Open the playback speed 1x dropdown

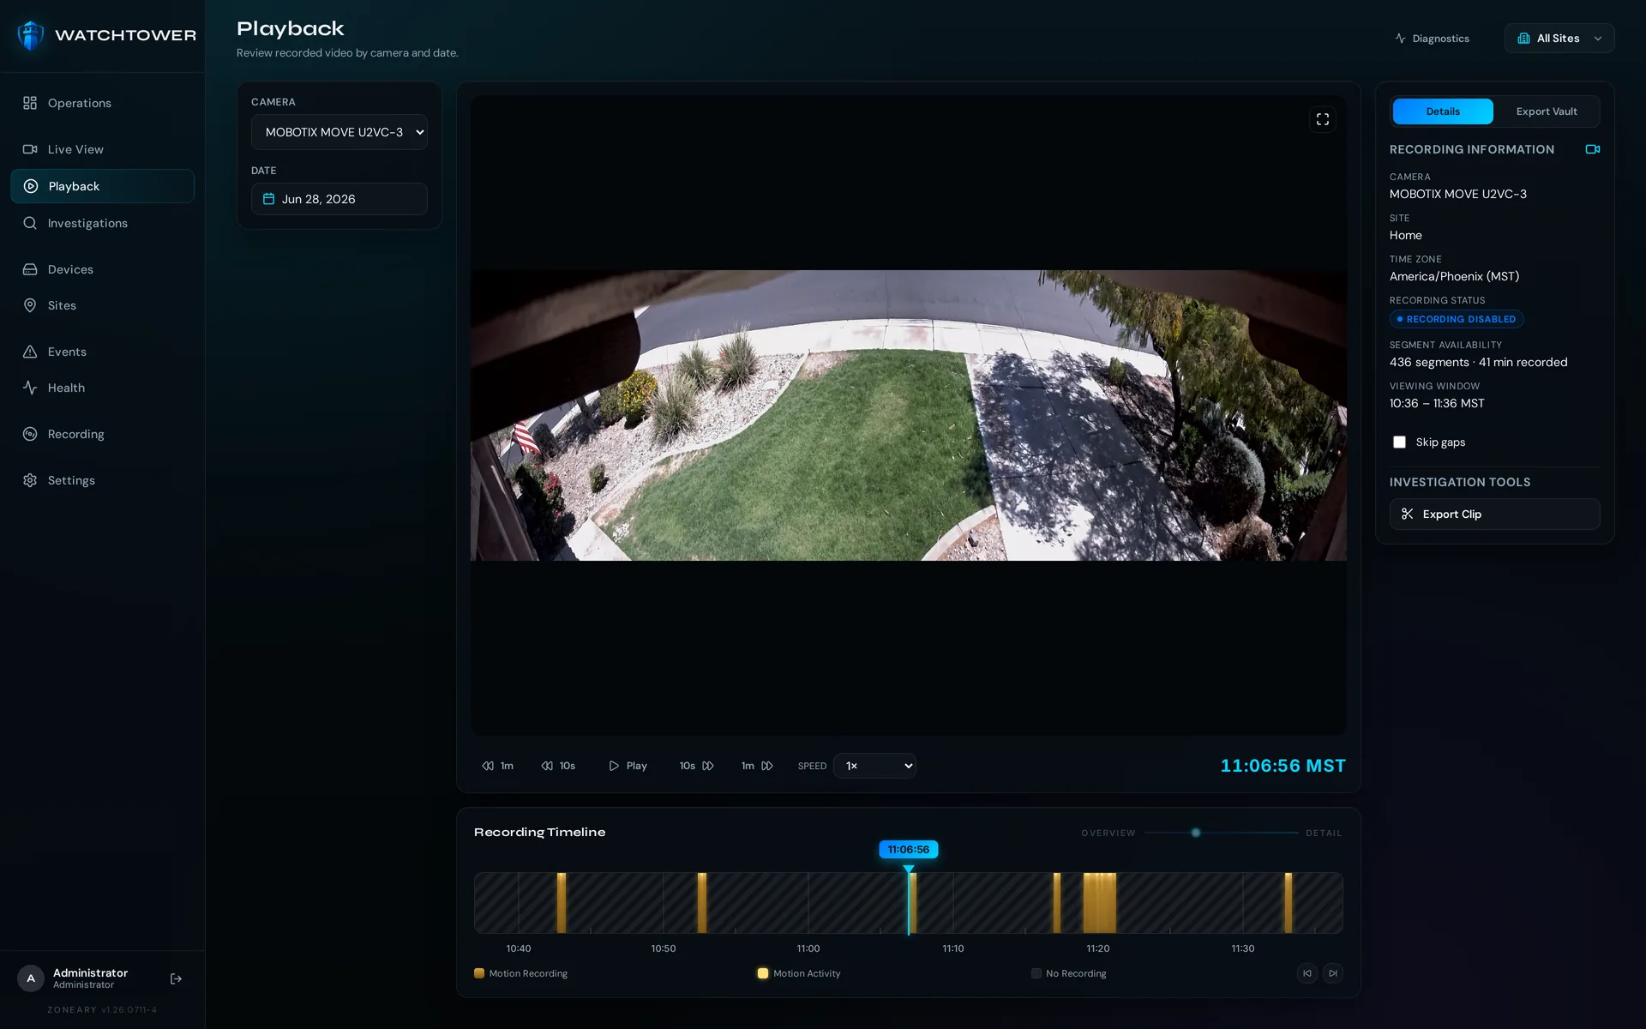(x=874, y=766)
